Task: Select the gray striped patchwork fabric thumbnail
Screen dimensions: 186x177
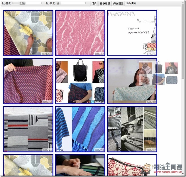Action: tap(28, 129)
